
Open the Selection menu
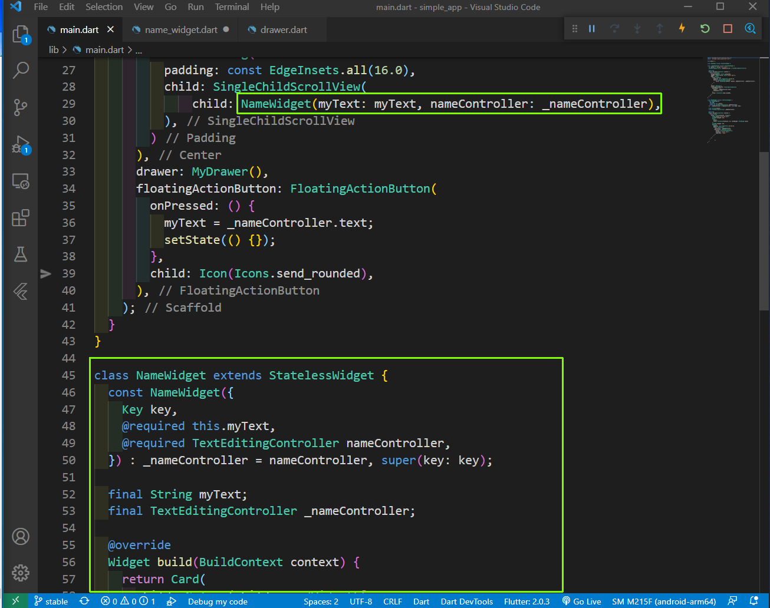[x=104, y=7]
